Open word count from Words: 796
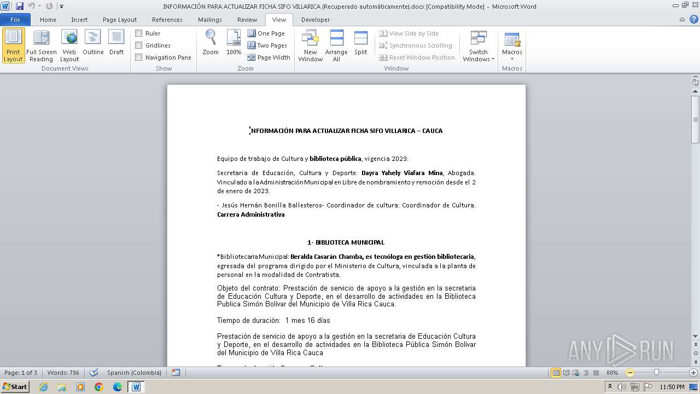This screenshot has width=700, height=394. point(63,373)
